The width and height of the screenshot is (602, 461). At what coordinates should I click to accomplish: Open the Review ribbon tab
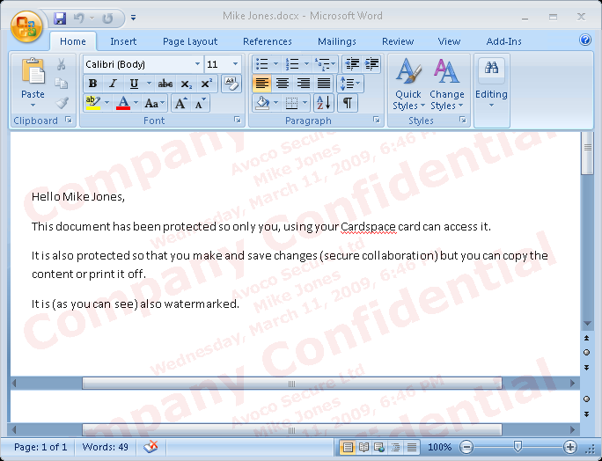398,41
